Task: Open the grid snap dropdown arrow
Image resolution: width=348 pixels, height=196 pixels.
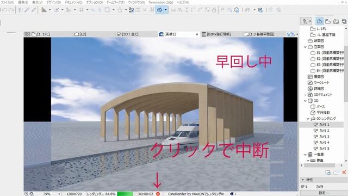Action: point(87,10)
